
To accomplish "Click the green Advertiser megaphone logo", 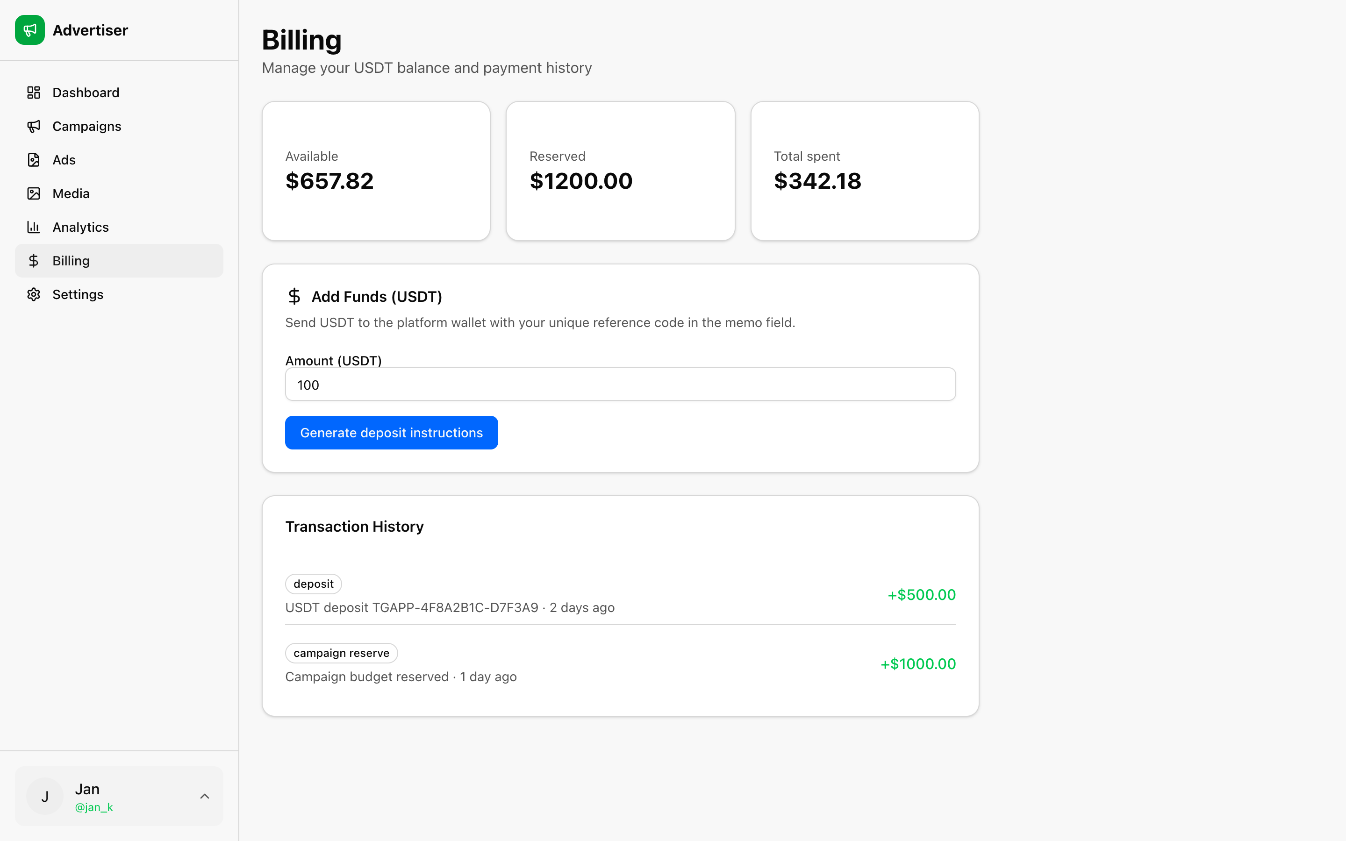I will coord(30,30).
